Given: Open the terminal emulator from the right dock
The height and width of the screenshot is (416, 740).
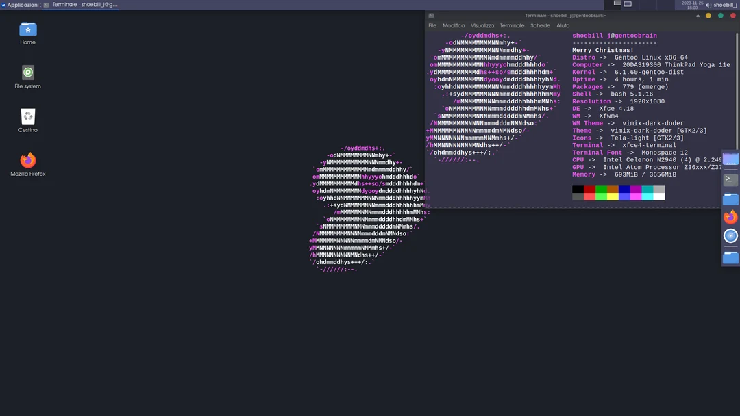Looking at the screenshot, I should point(730,179).
